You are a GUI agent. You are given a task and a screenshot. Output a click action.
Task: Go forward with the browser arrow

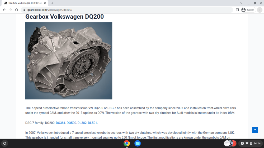11,10
